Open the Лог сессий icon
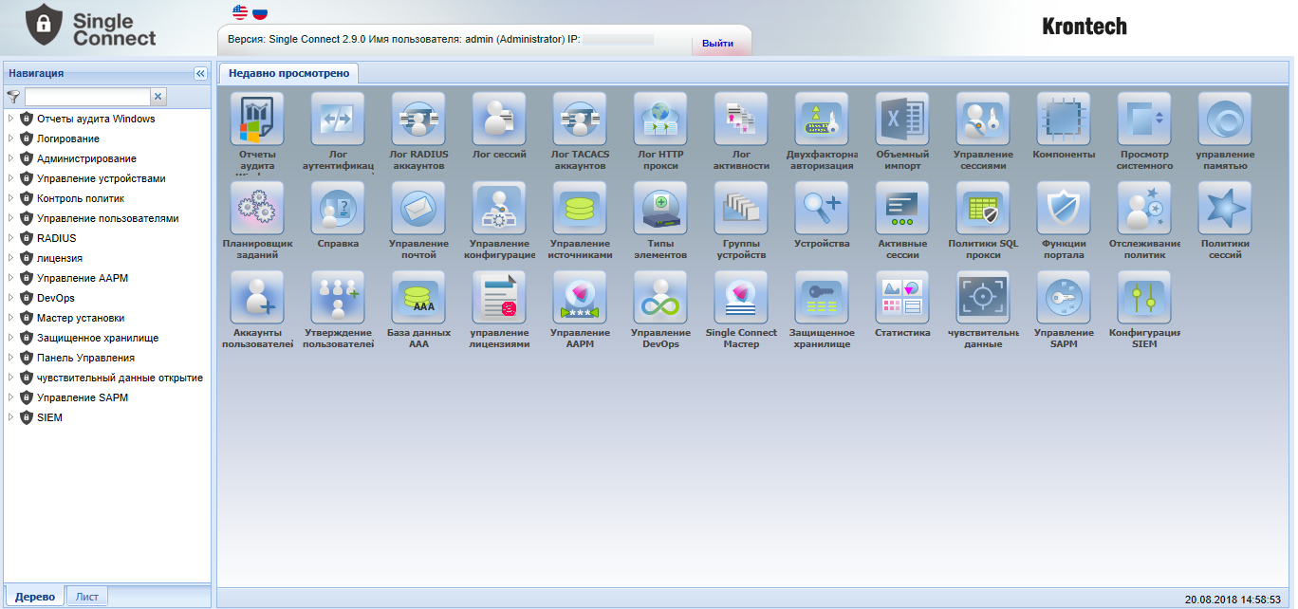 point(499,119)
